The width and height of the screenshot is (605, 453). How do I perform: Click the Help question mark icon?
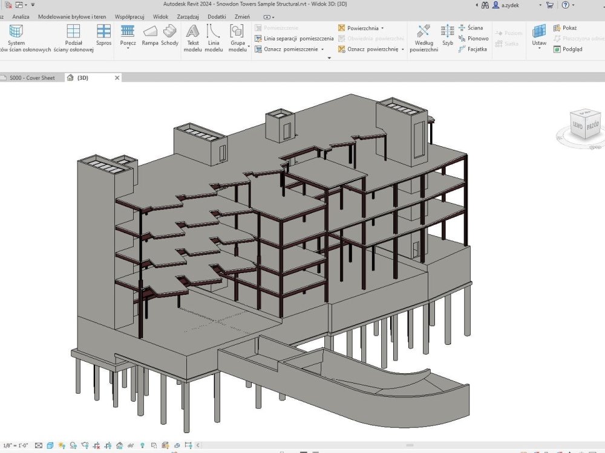click(x=565, y=5)
